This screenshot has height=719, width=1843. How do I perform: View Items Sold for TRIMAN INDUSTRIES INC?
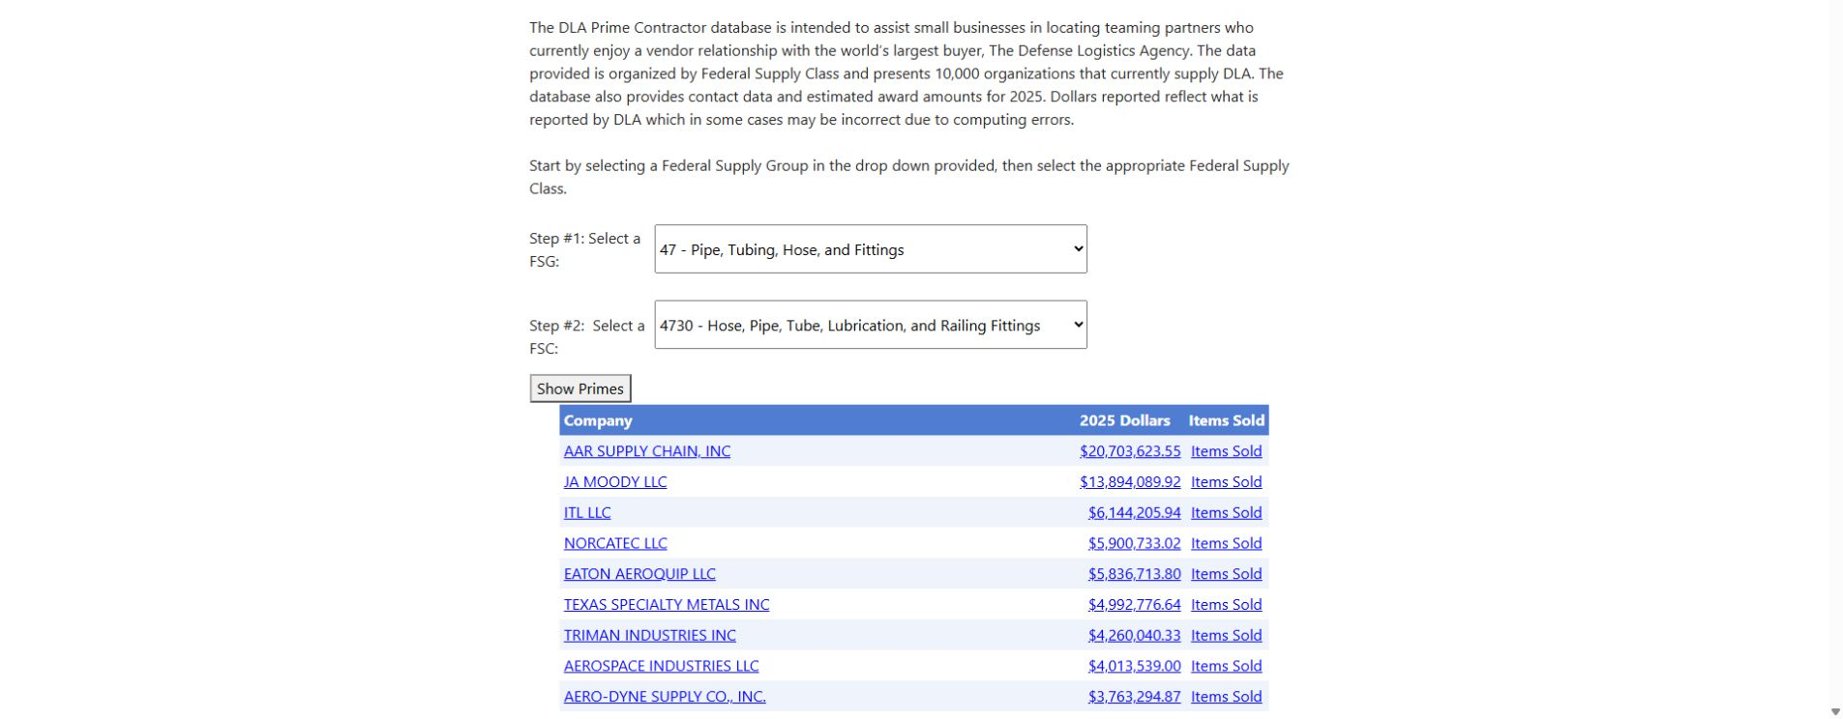tap(1226, 636)
